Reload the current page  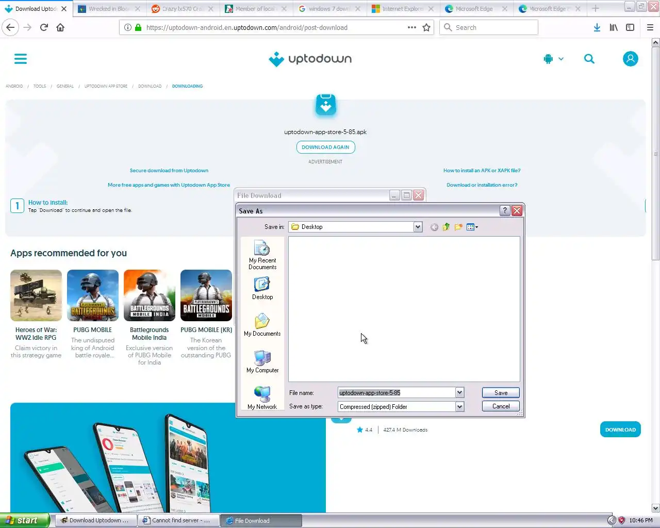tap(44, 27)
